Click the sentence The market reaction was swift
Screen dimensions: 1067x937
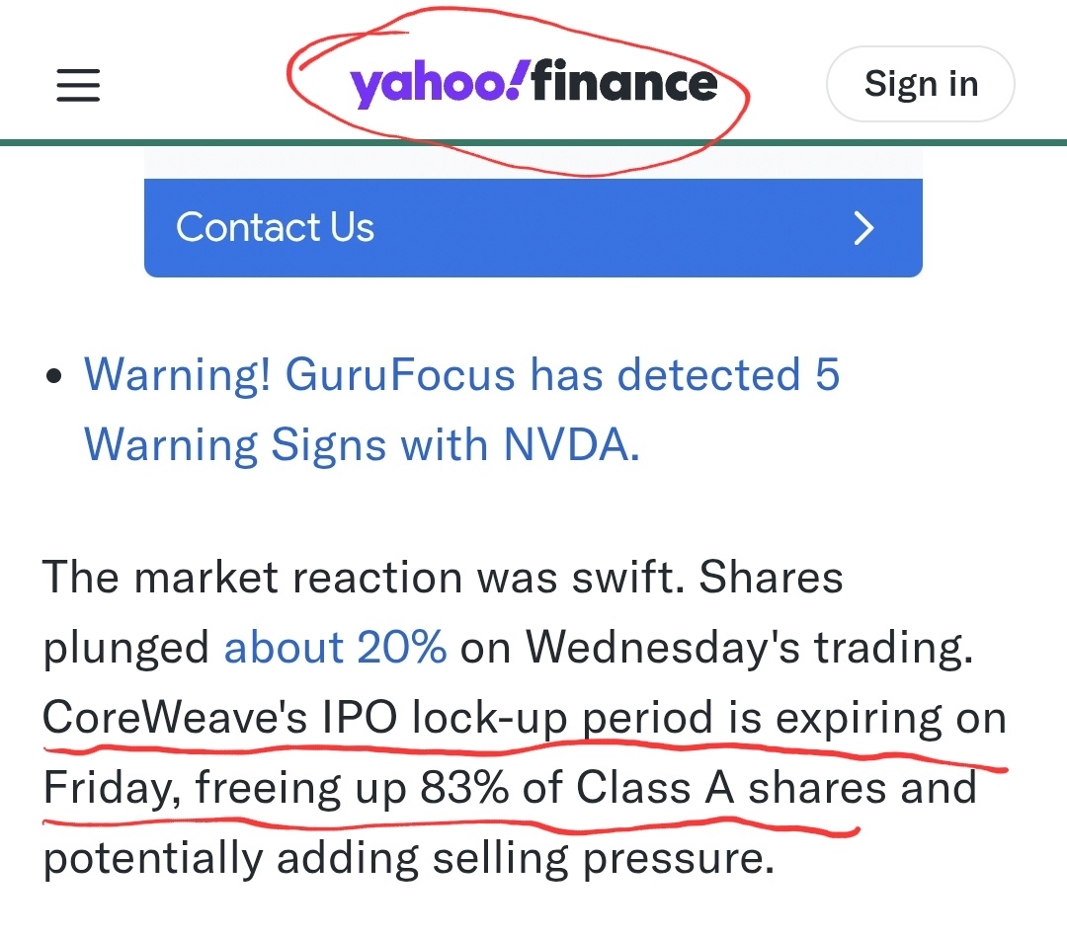(364, 577)
